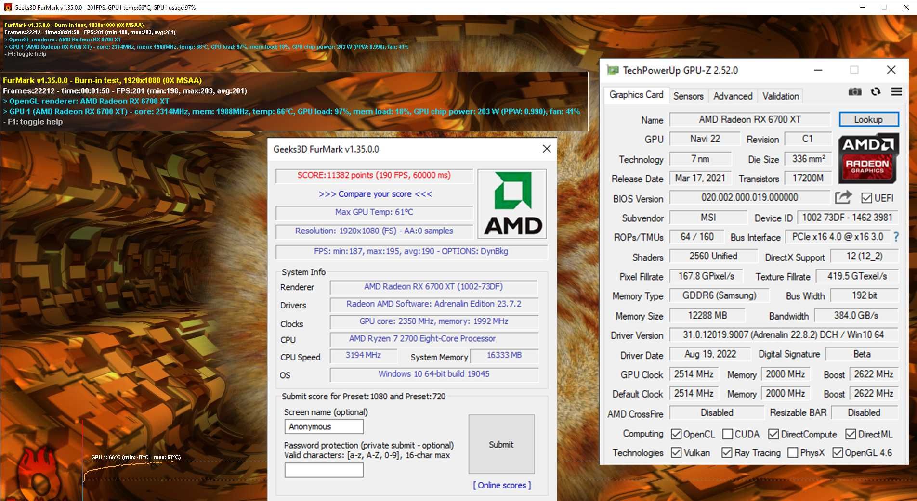This screenshot has height=501, width=917.
Task: Click the Memory Size 12288 MB value
Action: pos(707,316)
